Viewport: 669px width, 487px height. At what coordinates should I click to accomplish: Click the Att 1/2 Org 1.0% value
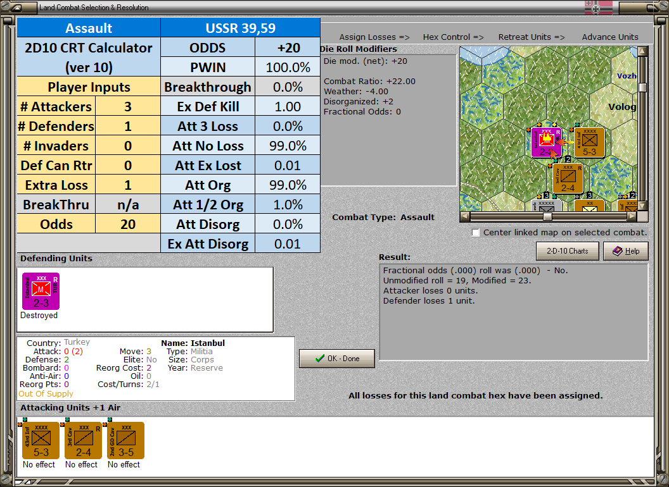[288, 204]
